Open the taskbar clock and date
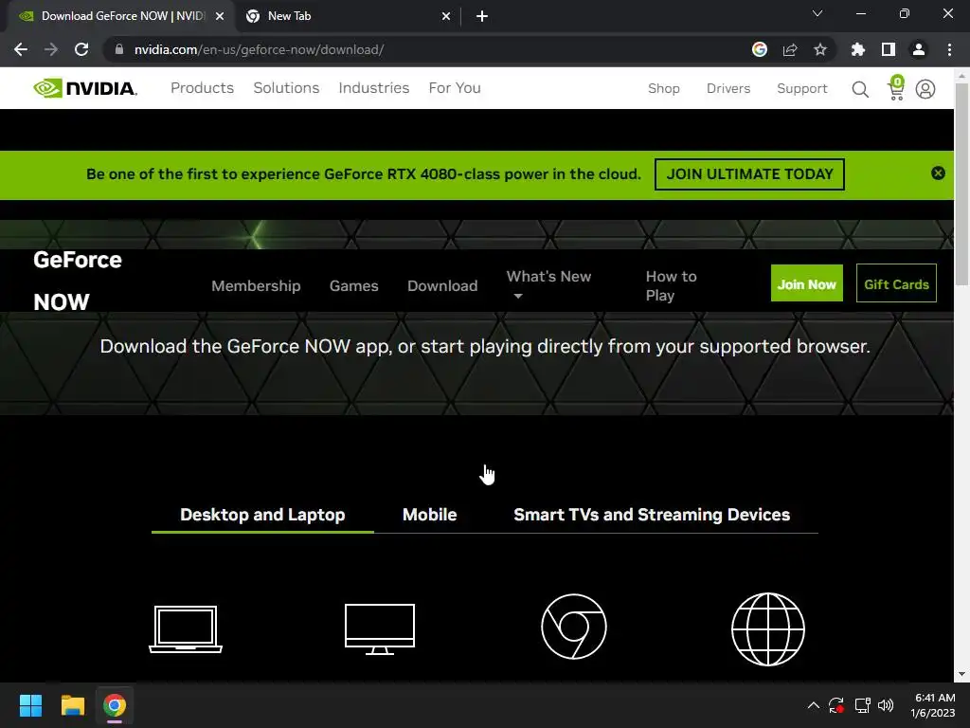970x728 pixels. [933, 705]
